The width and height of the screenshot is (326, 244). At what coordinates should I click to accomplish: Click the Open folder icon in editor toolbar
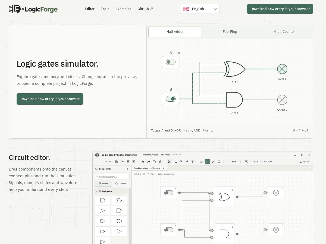tap(122, 162)
